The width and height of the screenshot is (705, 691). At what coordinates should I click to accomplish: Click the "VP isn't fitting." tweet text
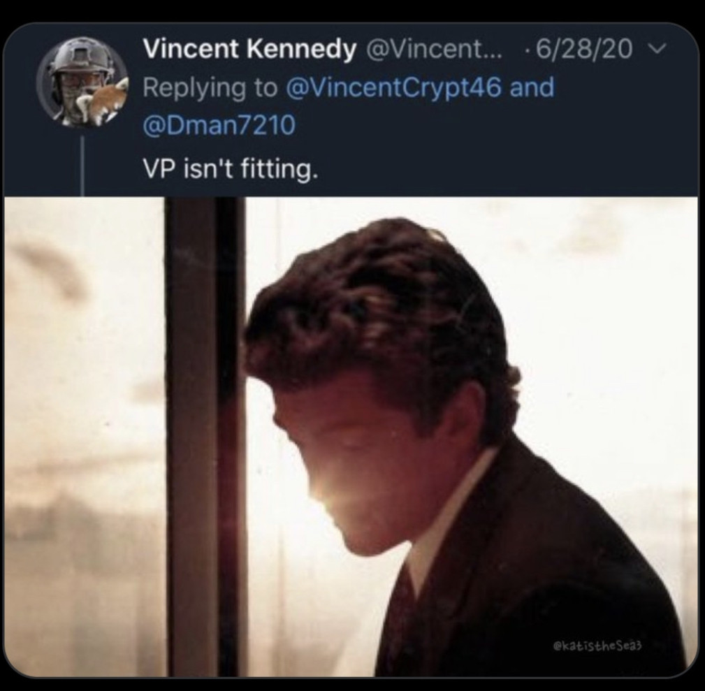point(231,168)
